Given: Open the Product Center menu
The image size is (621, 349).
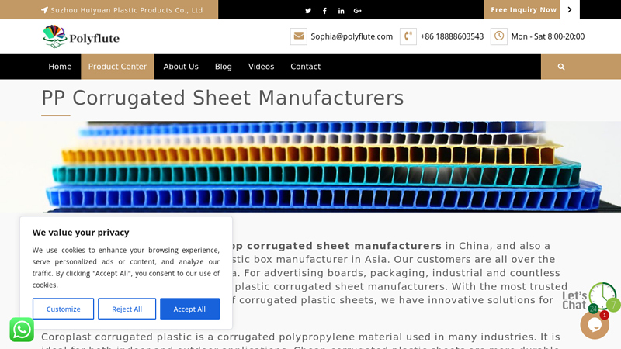Looking at the screenshot, I should pyautogui.click(x=118, y=67).
